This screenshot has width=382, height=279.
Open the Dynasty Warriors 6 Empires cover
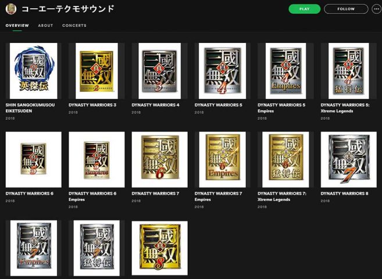pos(97,159)
